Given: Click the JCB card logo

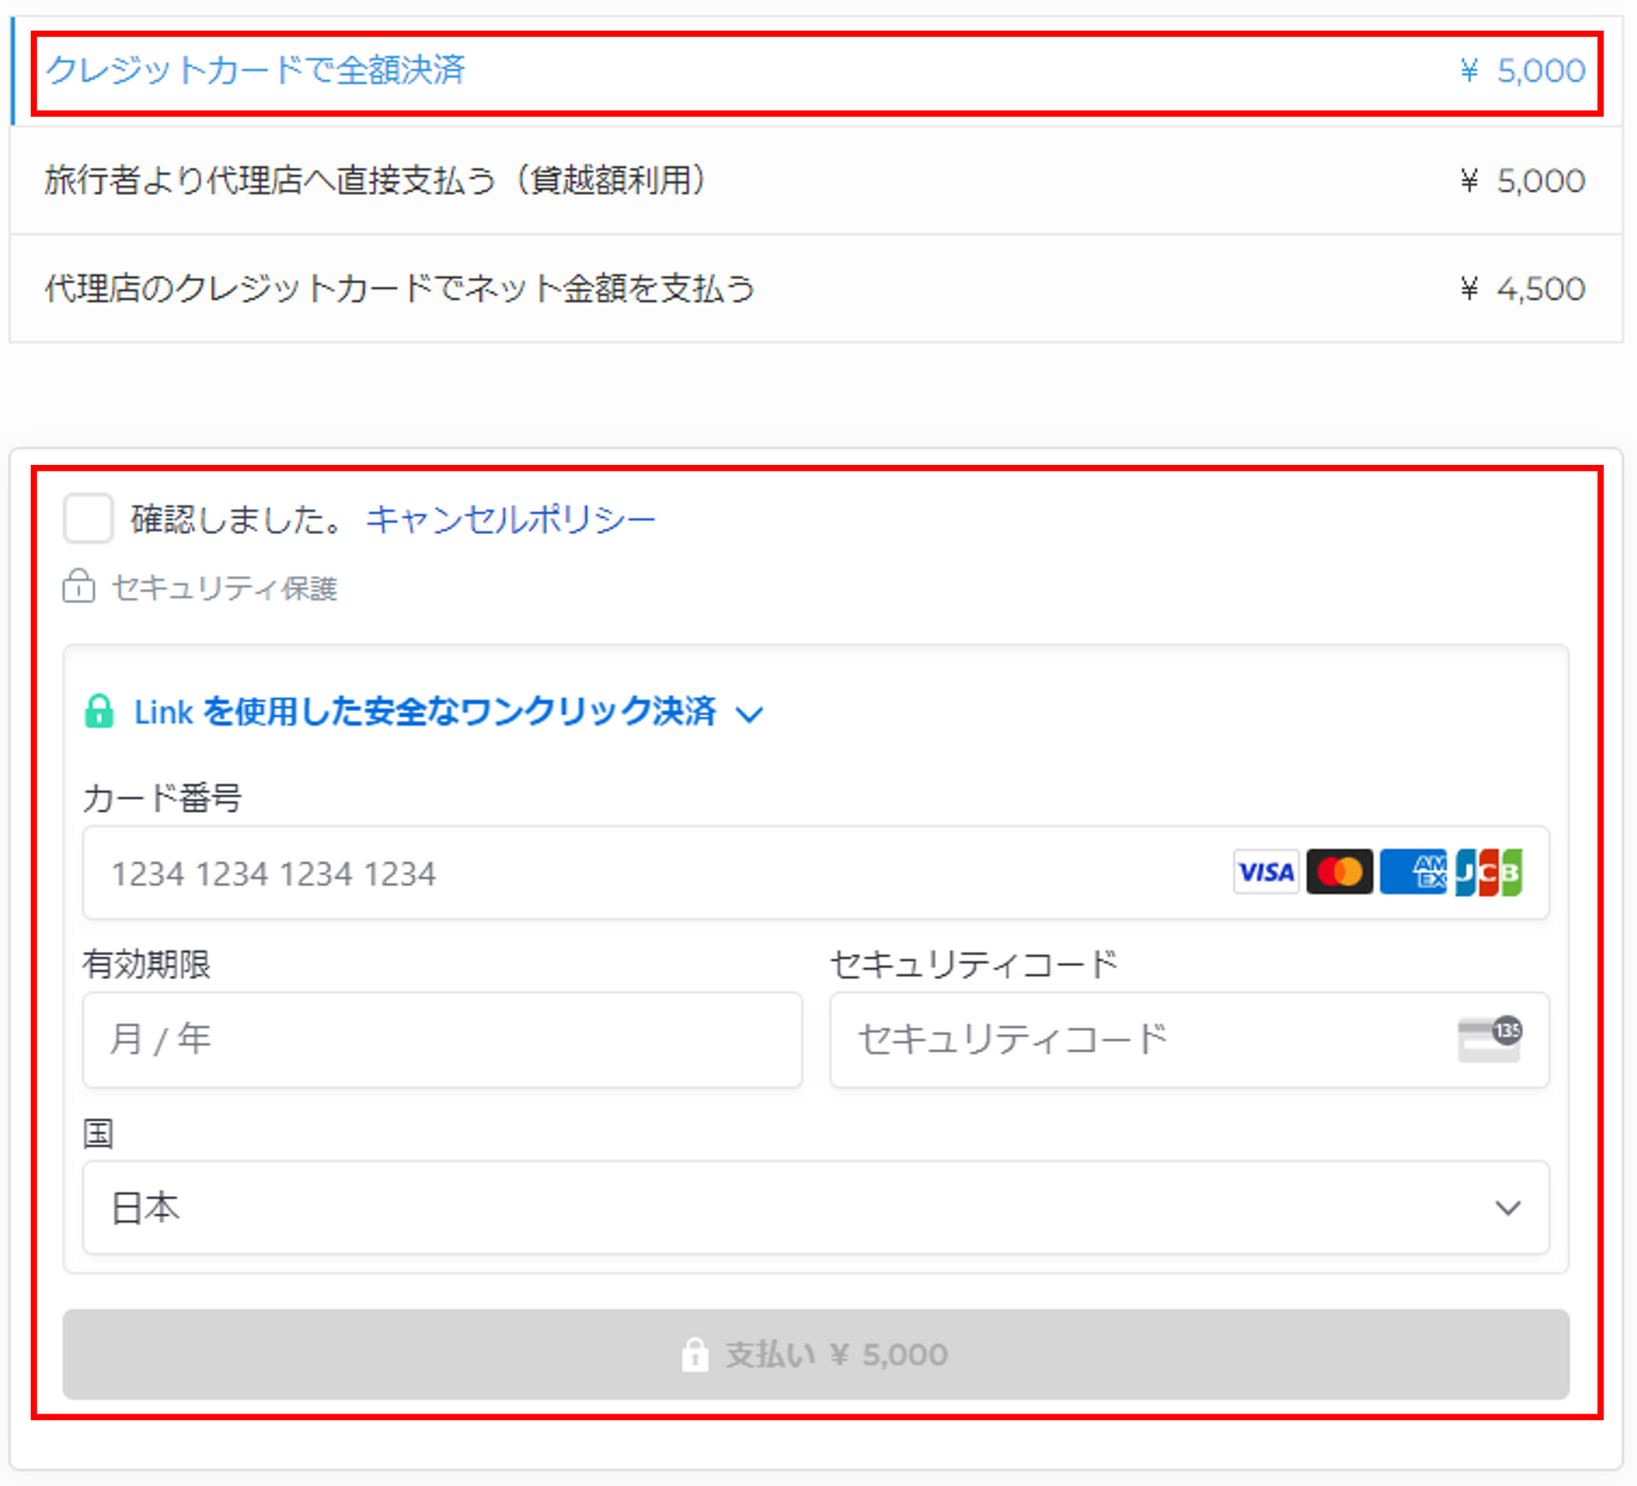Looking at the screenshot, I should coord(1489,872).
